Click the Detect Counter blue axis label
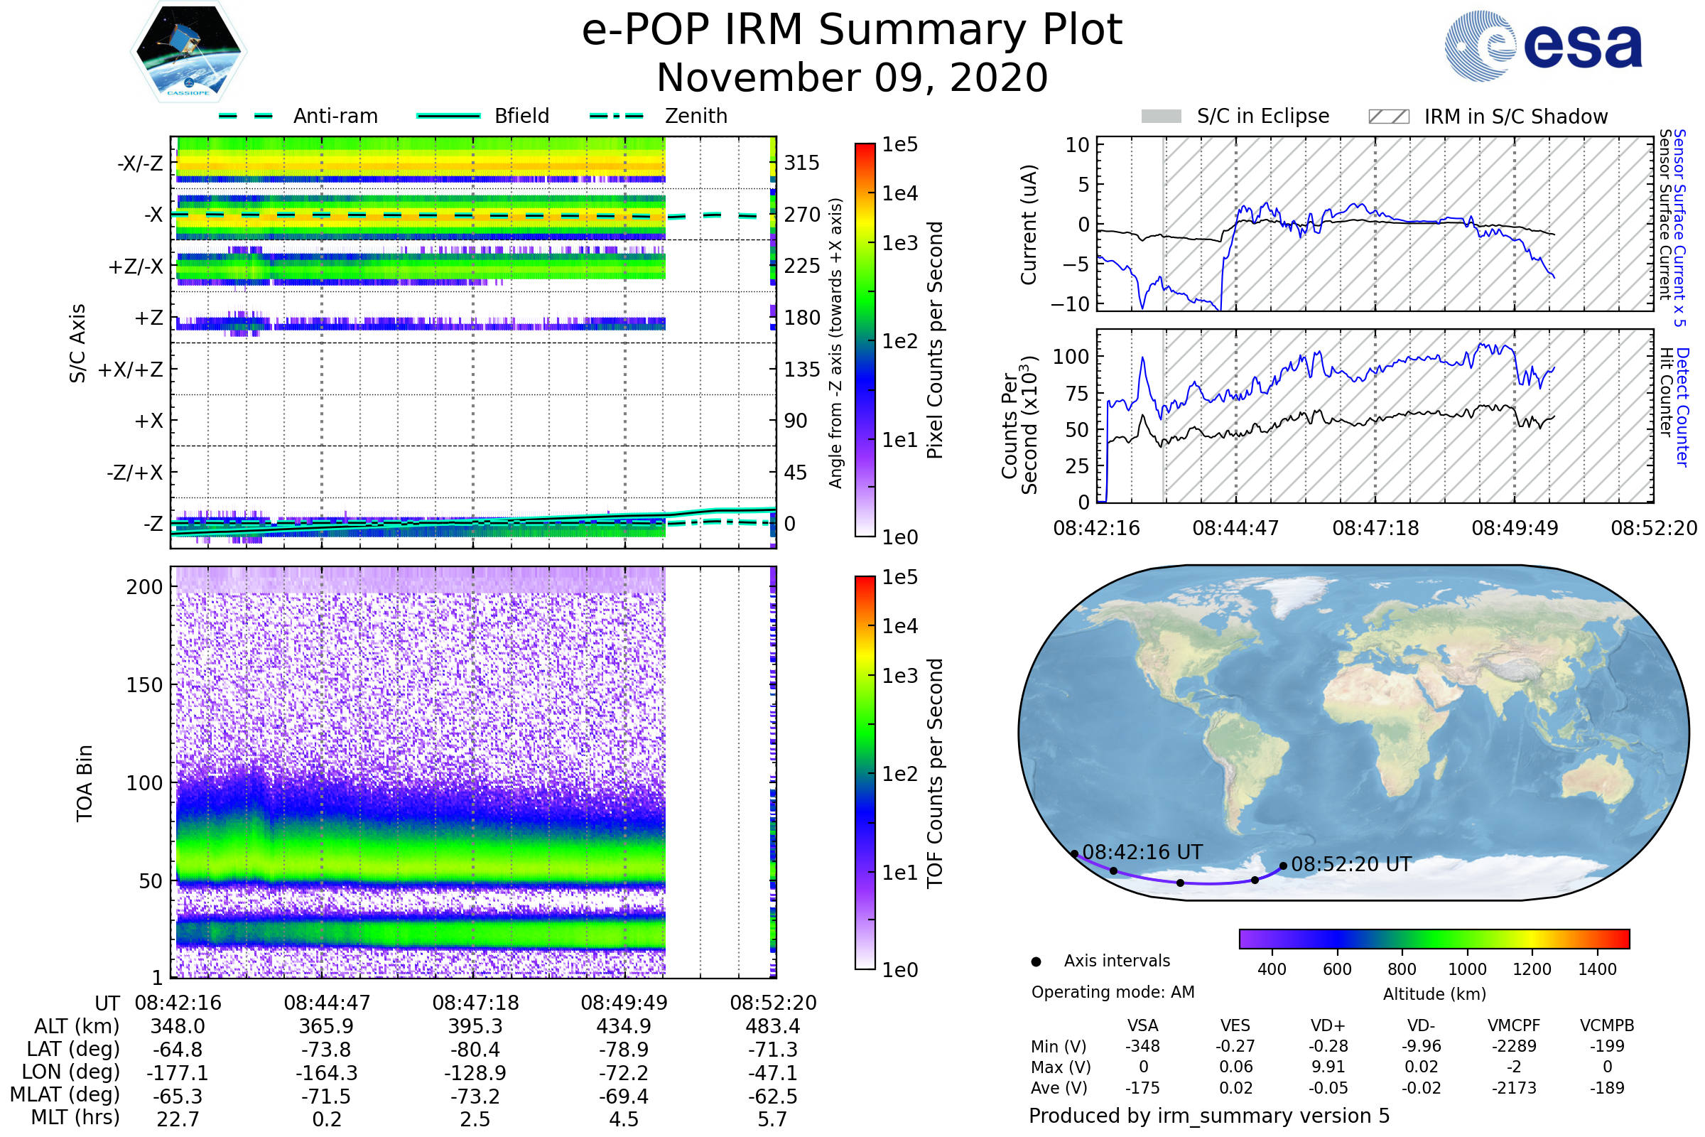Viewport: 1705px width, 1137px height. (1683, 406)
